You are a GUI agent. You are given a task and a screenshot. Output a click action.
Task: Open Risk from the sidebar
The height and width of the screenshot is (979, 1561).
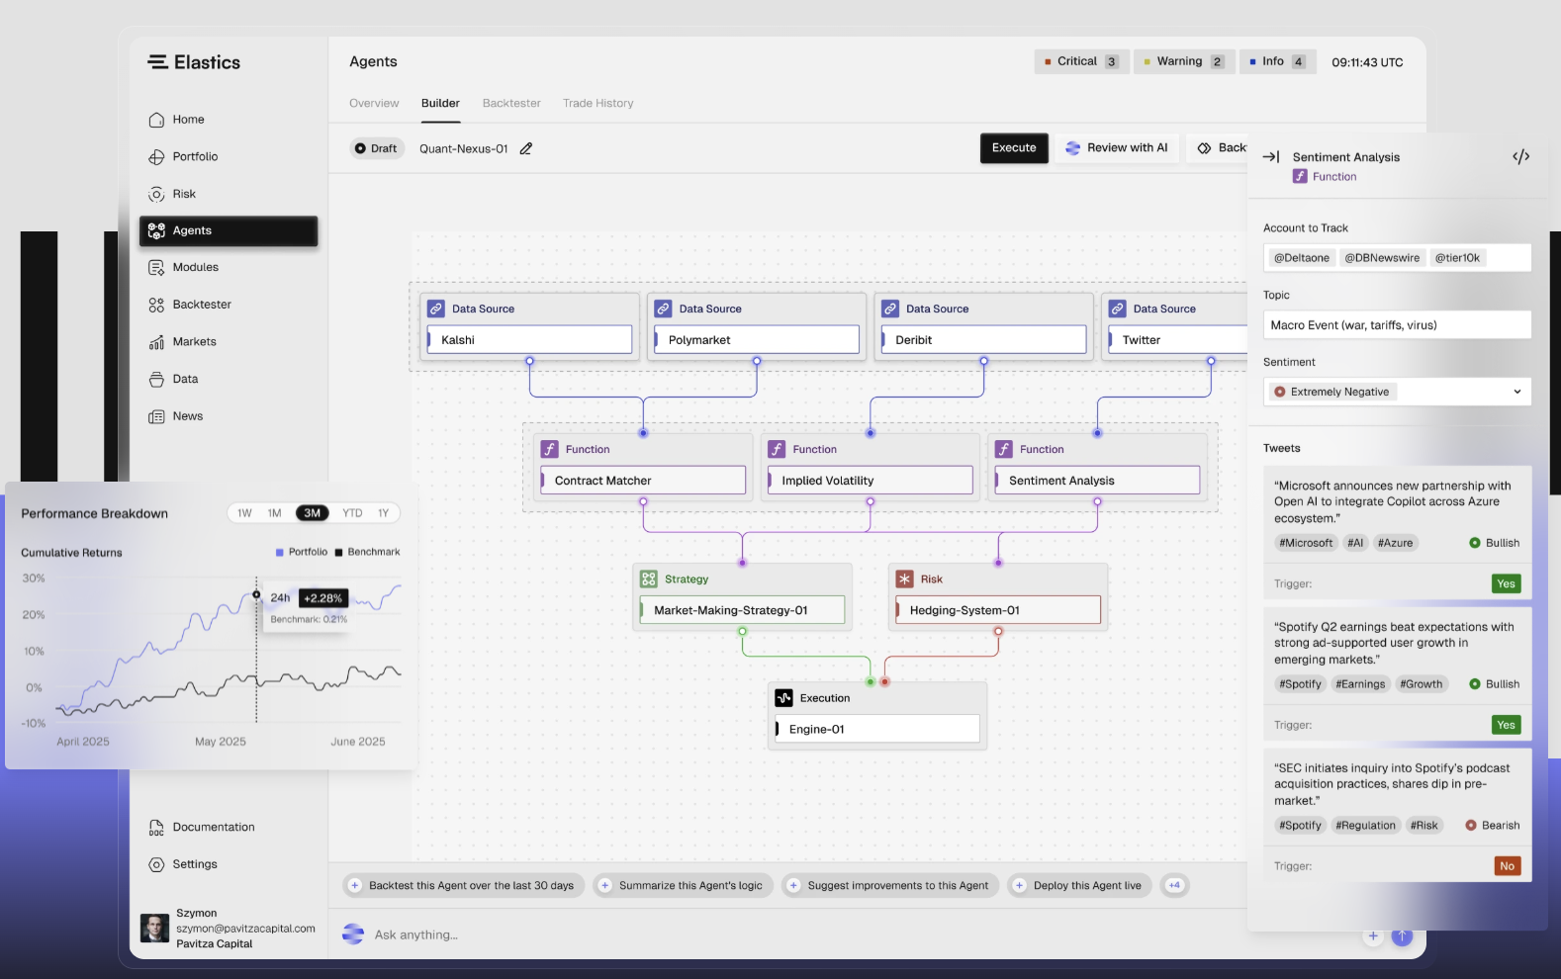(x=184, y=194)
